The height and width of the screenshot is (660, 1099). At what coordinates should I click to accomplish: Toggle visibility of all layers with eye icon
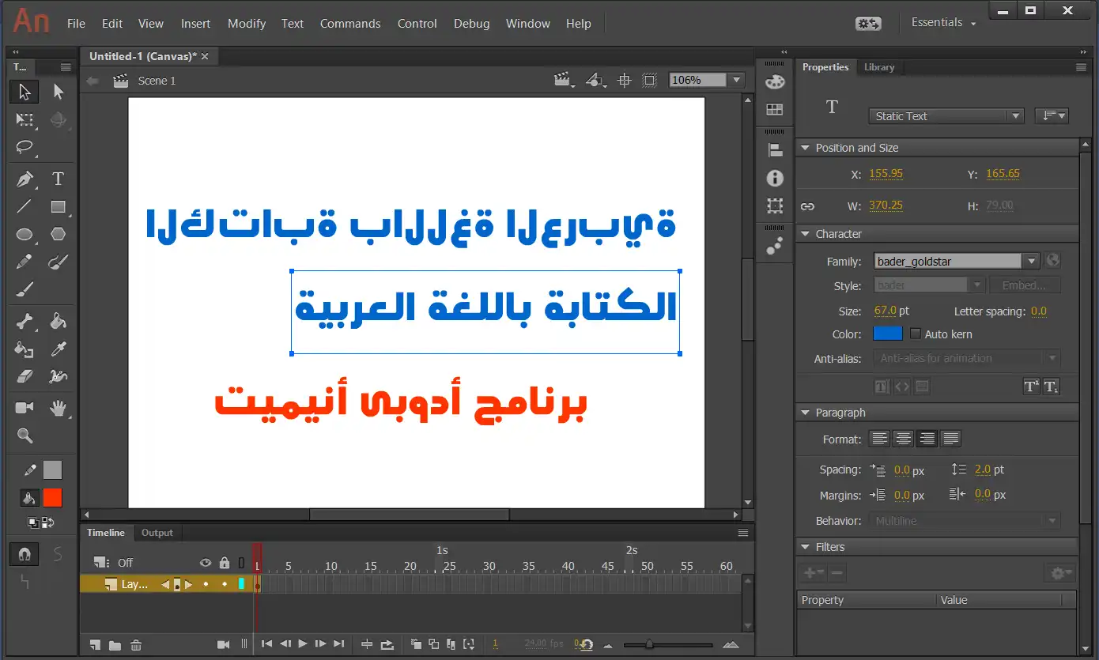coord(206,563)
